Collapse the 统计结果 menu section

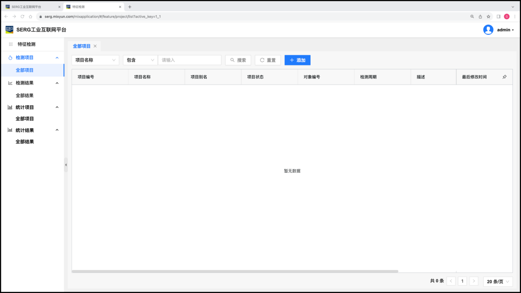[57, 130]
